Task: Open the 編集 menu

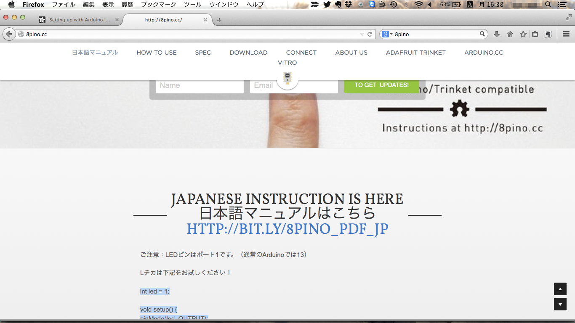Action: click(x=89, y=5)
